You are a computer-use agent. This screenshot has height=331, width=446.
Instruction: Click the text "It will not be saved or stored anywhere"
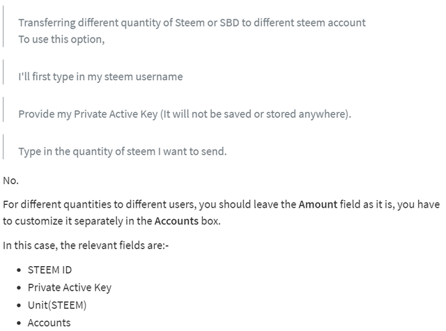pos(255,114)
